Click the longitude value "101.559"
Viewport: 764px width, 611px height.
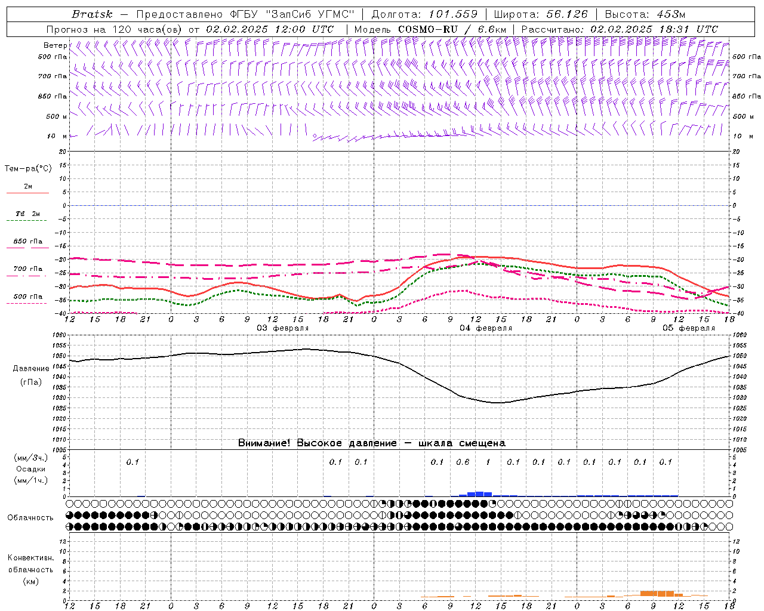tap(453, 14)
